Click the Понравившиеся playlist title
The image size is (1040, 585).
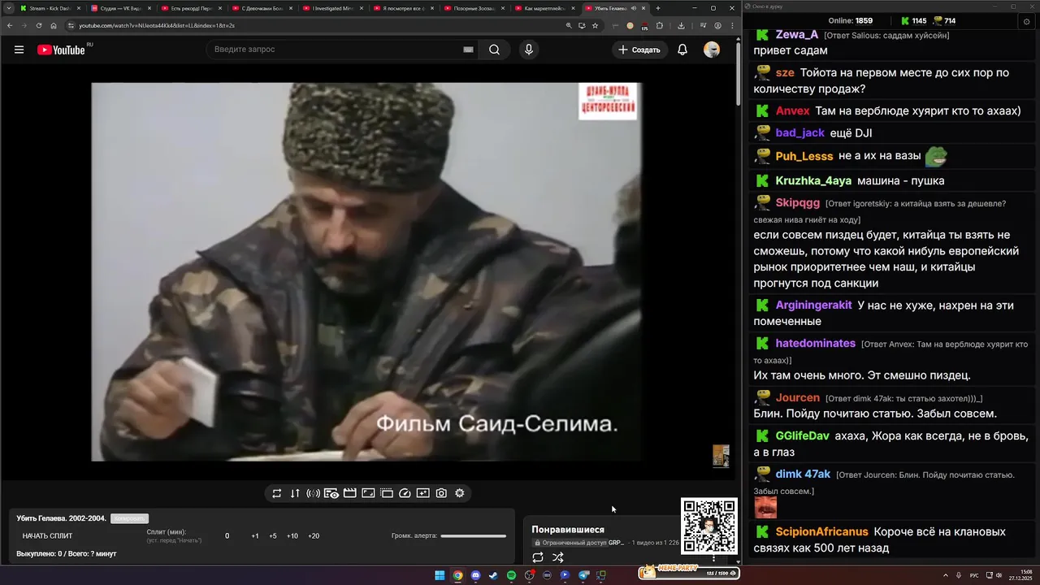(568, 530)
